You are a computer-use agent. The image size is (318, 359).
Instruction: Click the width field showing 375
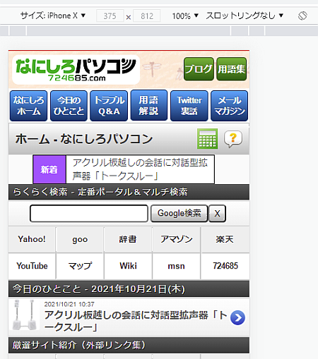tap(110, 16)
